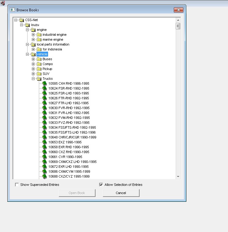Click the book icon for 10686 CXM/CYM 1995-1999
Viewport: 228px width, 232px height.
(44, 171)
